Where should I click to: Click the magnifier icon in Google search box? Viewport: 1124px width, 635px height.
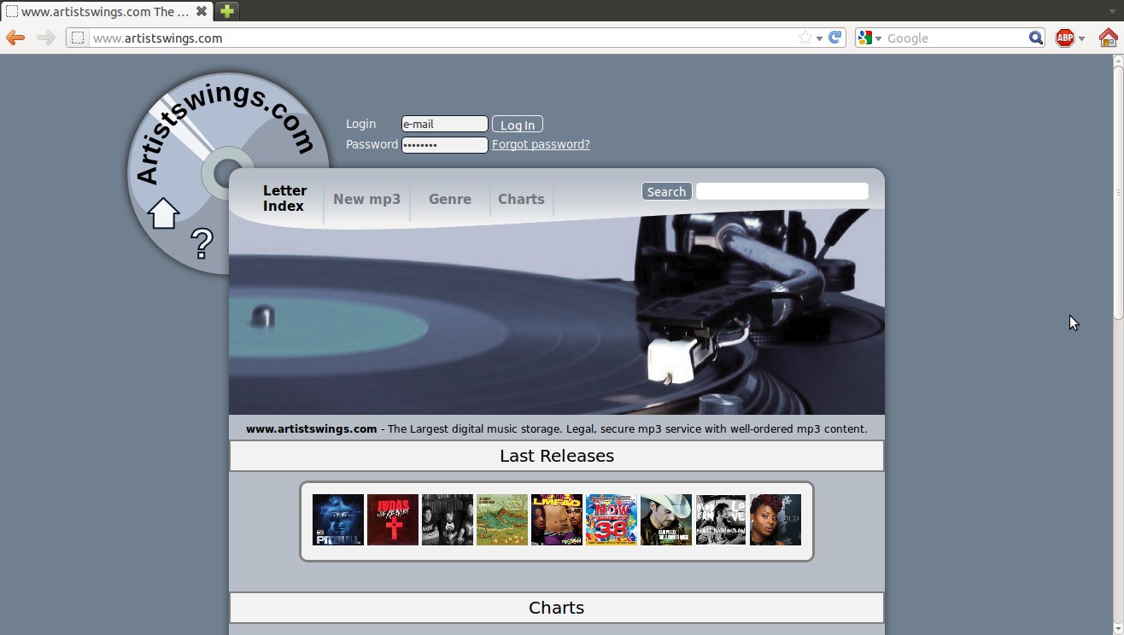(x=1035, y=38)
